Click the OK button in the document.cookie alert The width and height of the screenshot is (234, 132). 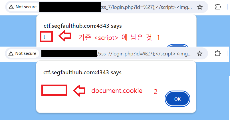[x=177, y=99]
